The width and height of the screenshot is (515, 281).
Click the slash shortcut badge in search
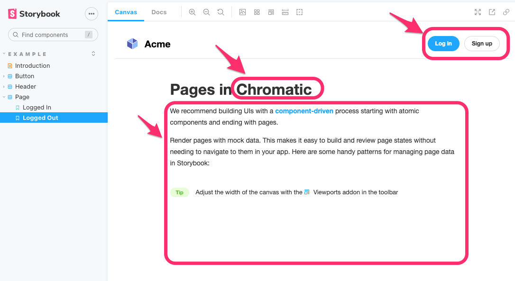(x=88, y=35)
